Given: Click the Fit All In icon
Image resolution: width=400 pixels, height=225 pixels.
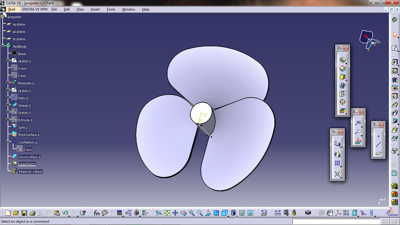Looking at the screenshot, I should point(167,213).
